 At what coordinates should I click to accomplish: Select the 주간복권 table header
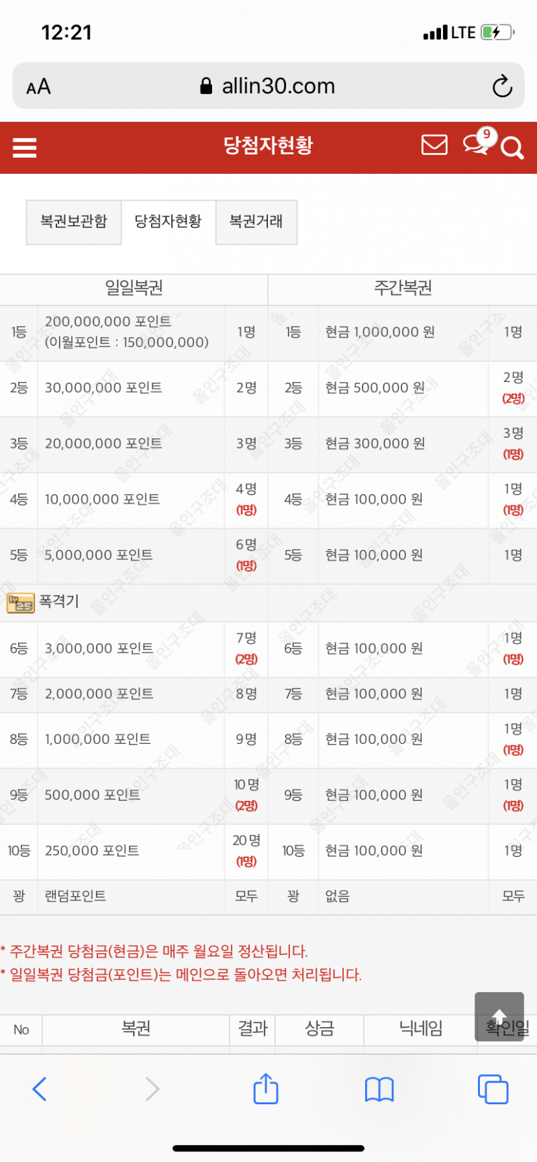[403, 289]
